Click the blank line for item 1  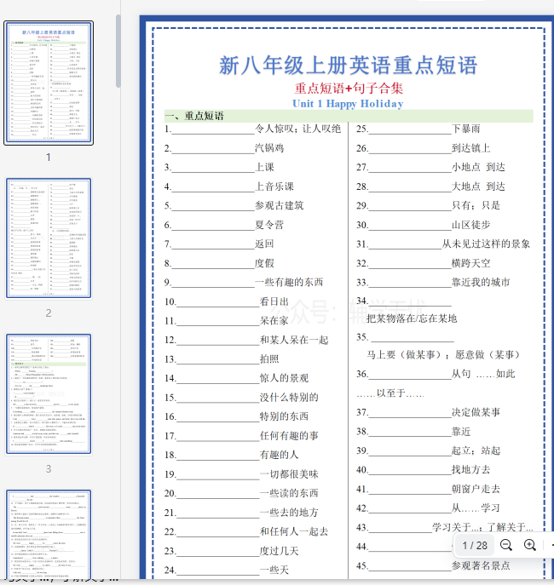(x=213, y=133)
